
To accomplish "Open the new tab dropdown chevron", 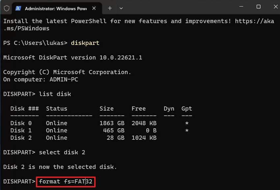I will pos(121,8).
